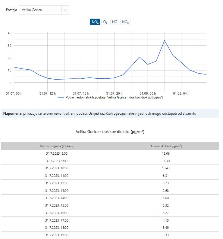The width and height of the screenshot is (223, 239).
Task: Click the Velika Gorica station selector field
Action: [x=40, y=10]
